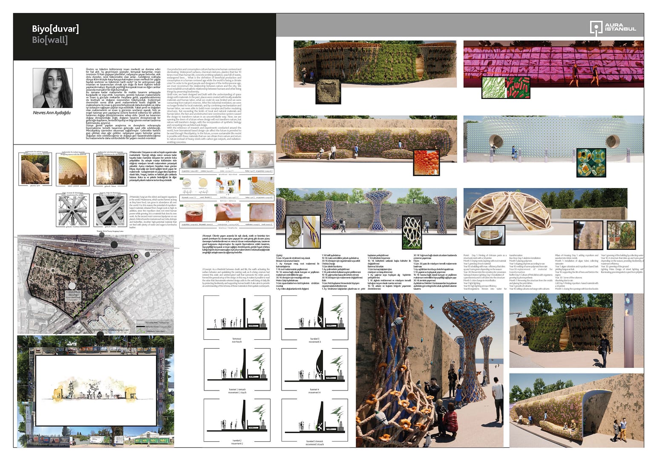Click the designer's black-and-white portrait photo
Screen dimensions: 657x460
(x=52, y=88)
